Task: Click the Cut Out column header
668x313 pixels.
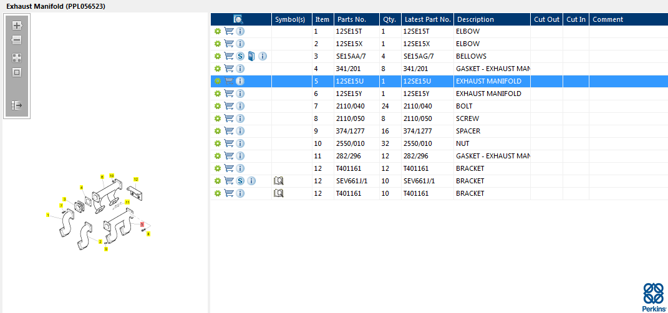Action: [x=546, y=19]
